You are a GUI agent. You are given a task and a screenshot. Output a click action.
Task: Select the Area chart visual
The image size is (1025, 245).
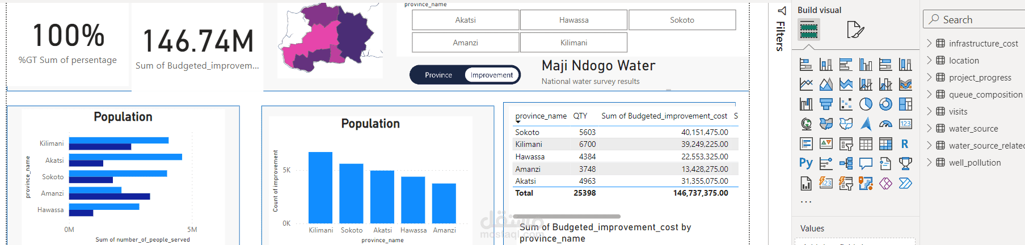[826, 85]
